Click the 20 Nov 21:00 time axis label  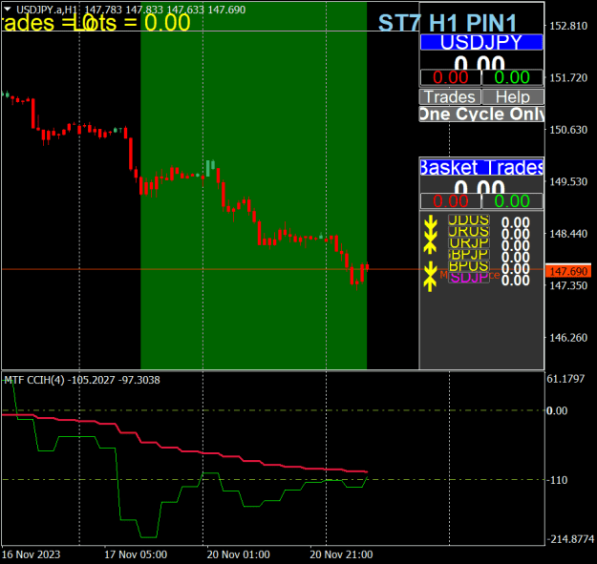point(341,554)
